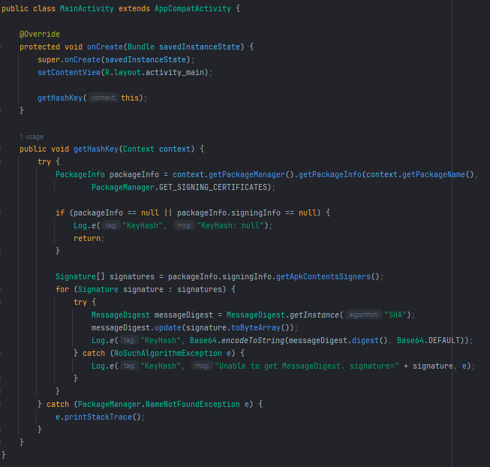Click the NameNotFoundException type
The width and height of the screenshot is (490, 467).
tap(193, 404)
